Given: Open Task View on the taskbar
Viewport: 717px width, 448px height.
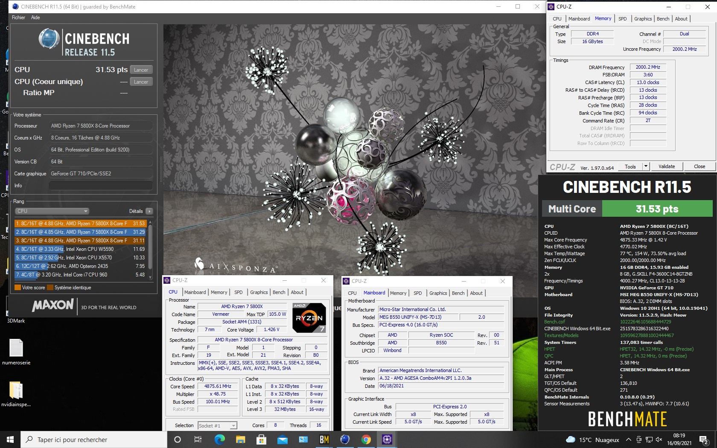Looking at the screenshot, I should point(198,439).
